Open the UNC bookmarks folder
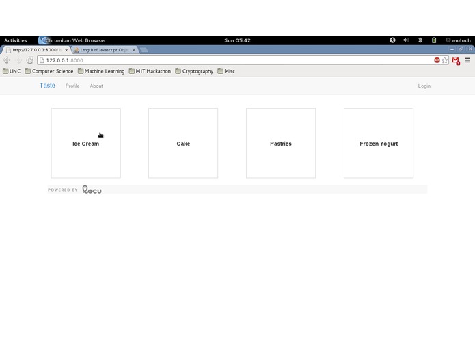This screenshot has height=338, width=475. coord(12,71)
